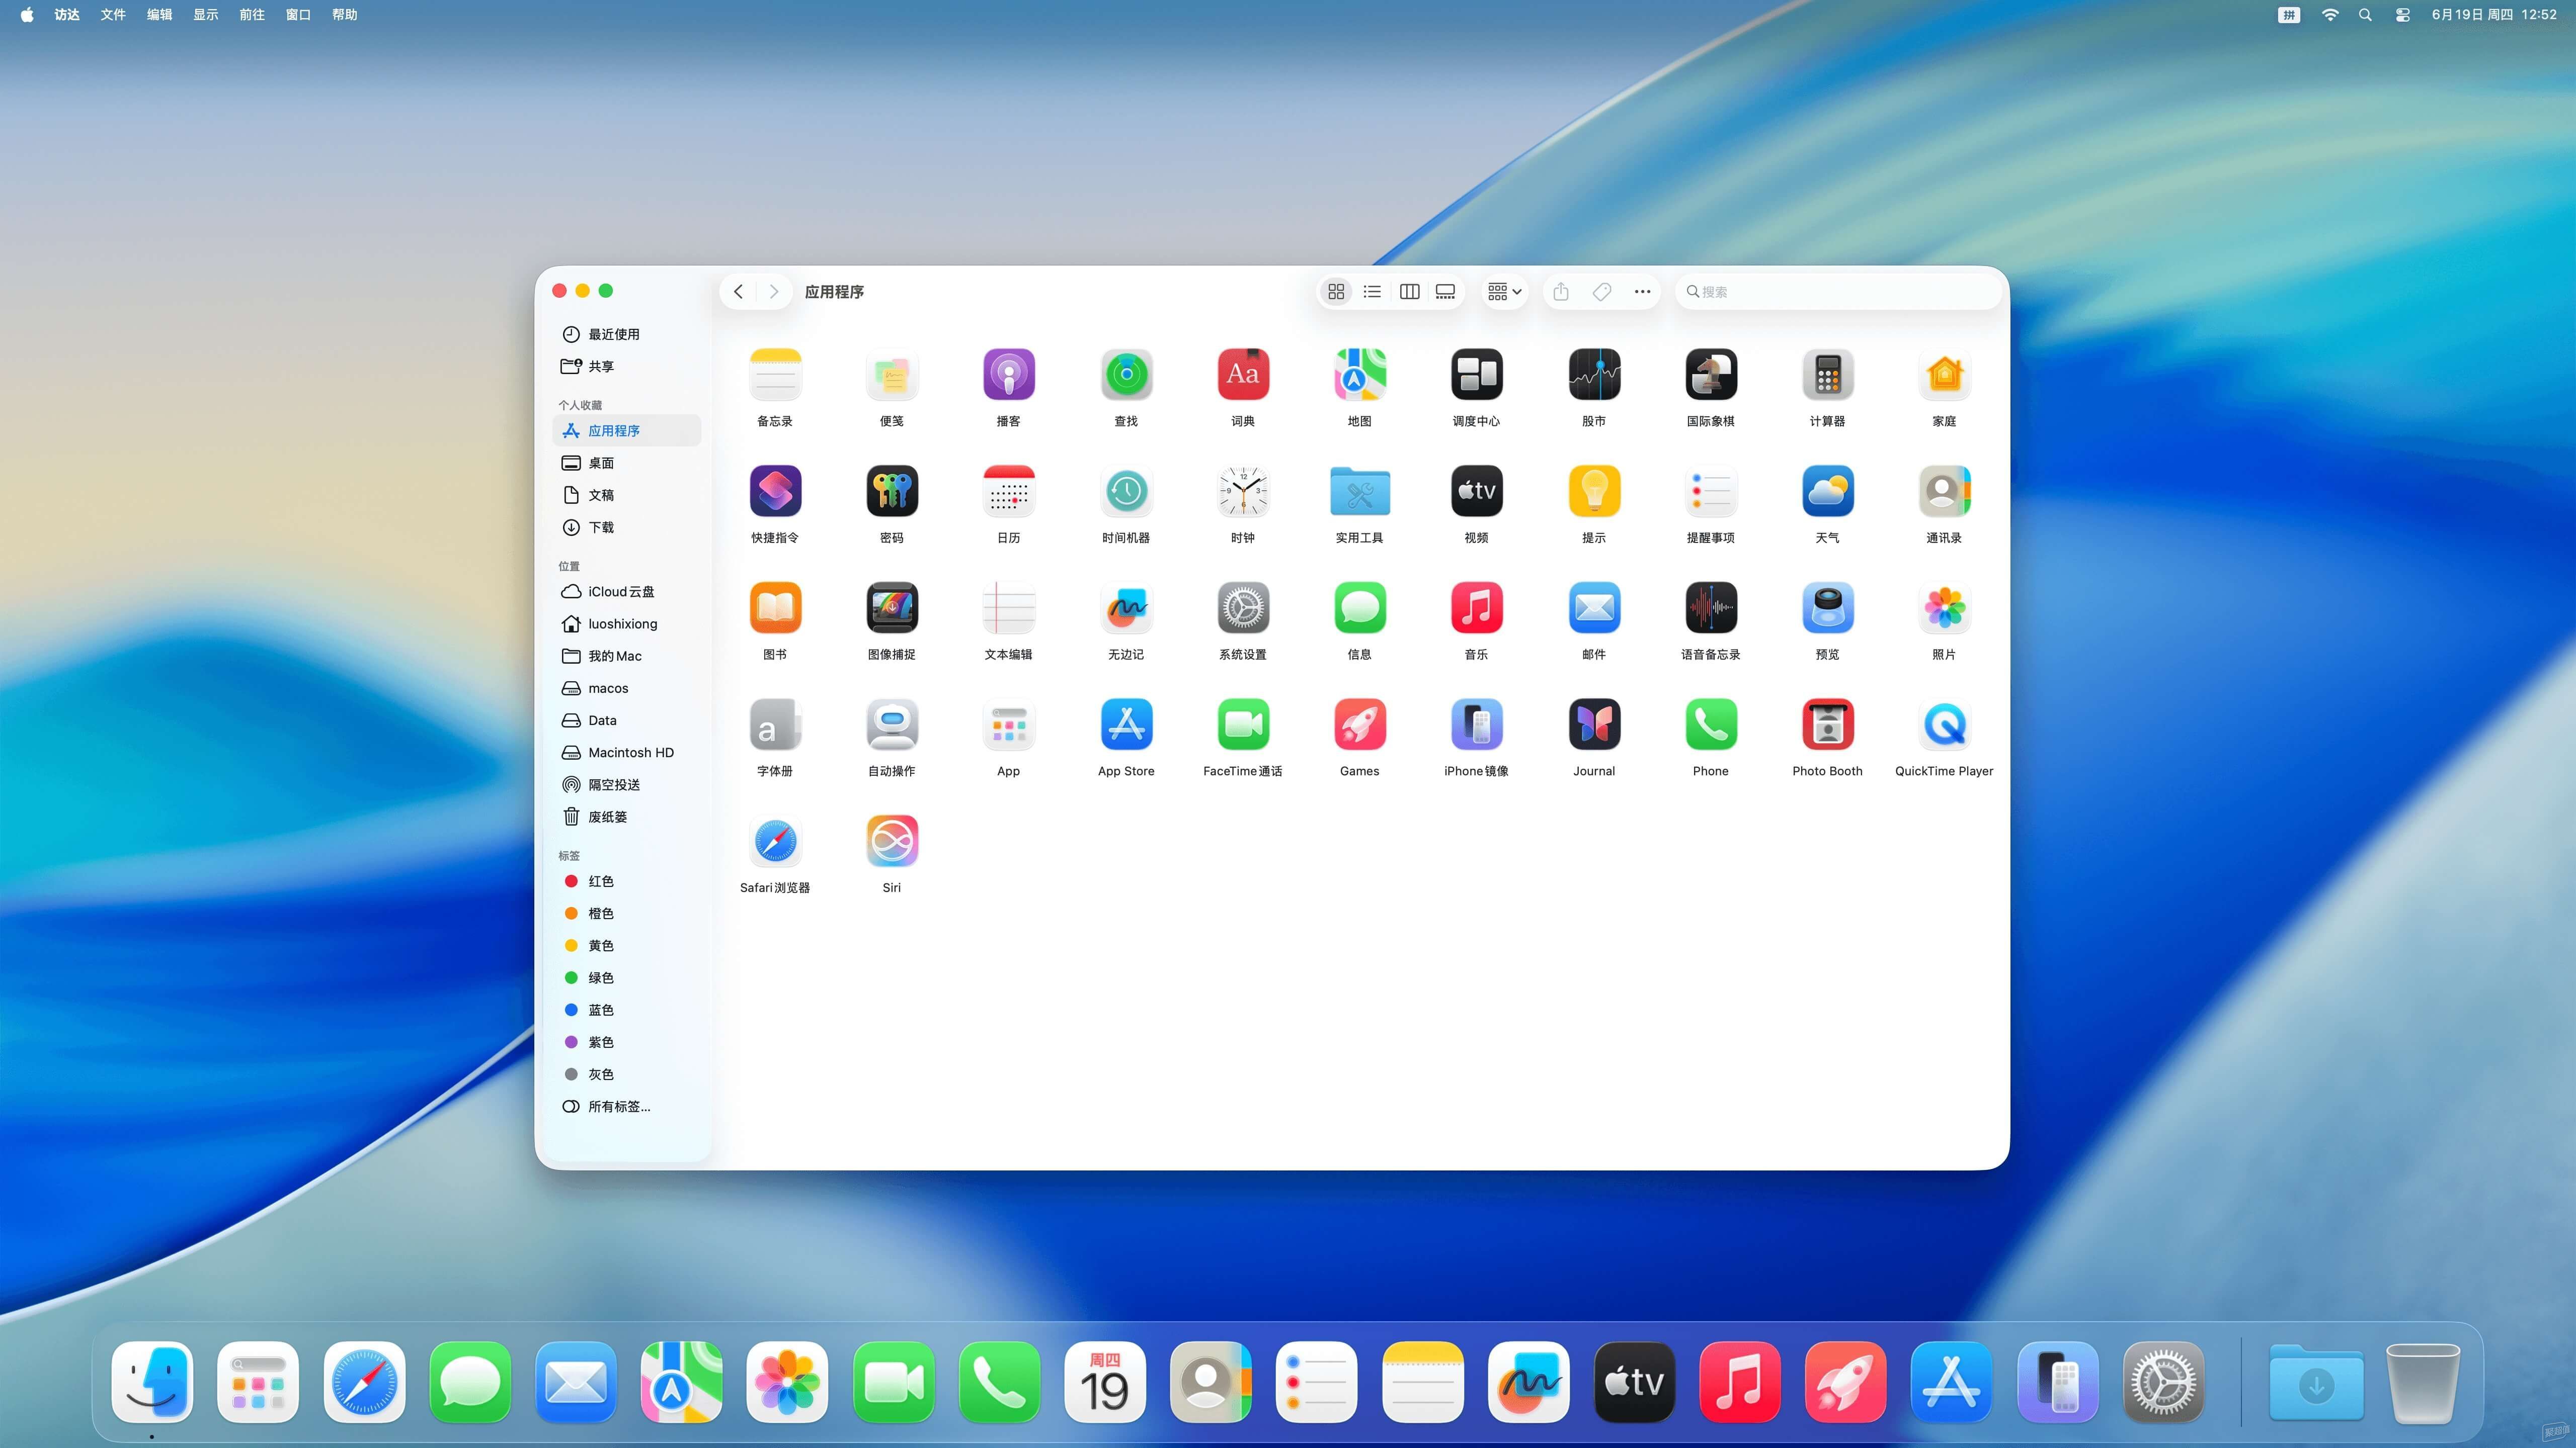Viewport: 2576px width, 1448px height.
Task: Open Spotlight search in menu bar
Action: (x=2365, y=14)
